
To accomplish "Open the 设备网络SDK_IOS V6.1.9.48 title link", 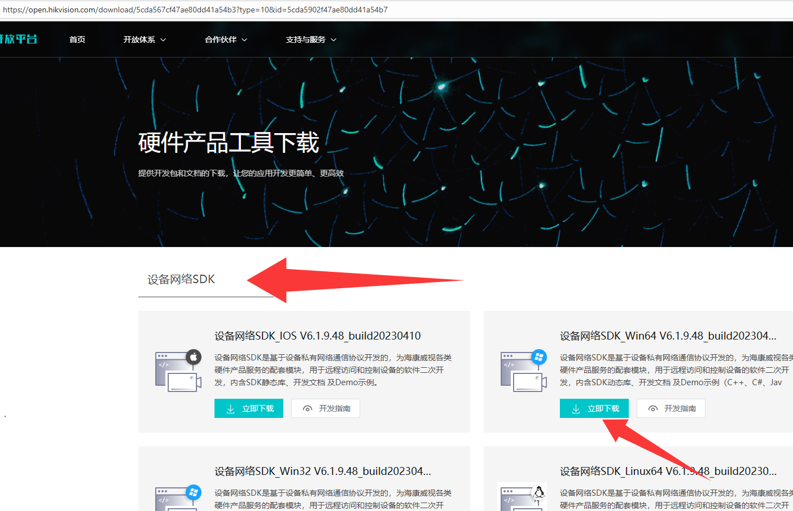I will [317, 336].
